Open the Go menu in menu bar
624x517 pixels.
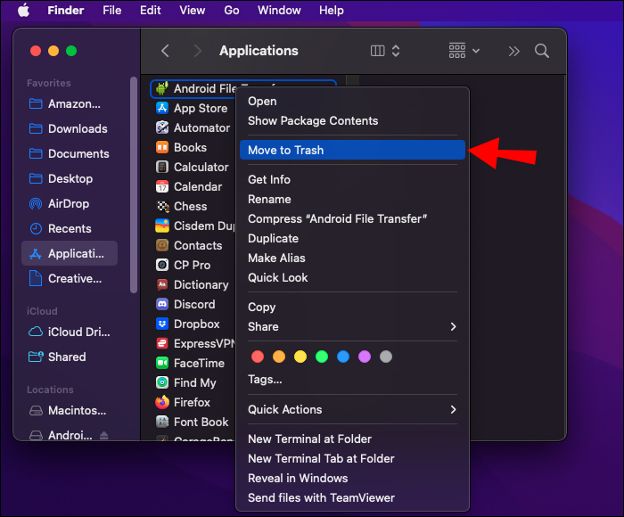(232, 11)
